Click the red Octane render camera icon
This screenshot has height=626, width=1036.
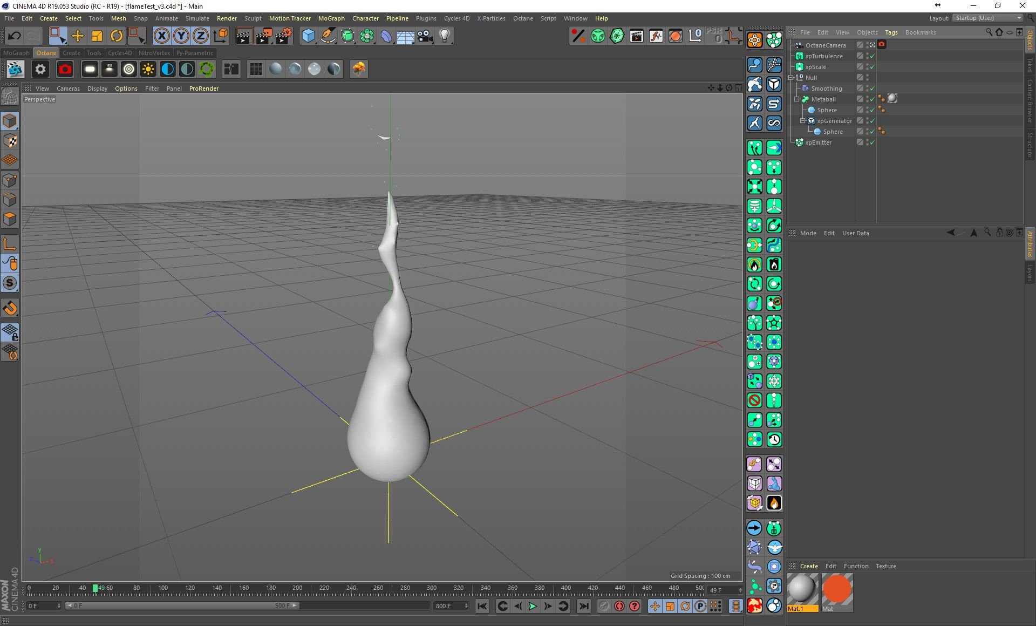pyautogui.click(x=65, y=69)
